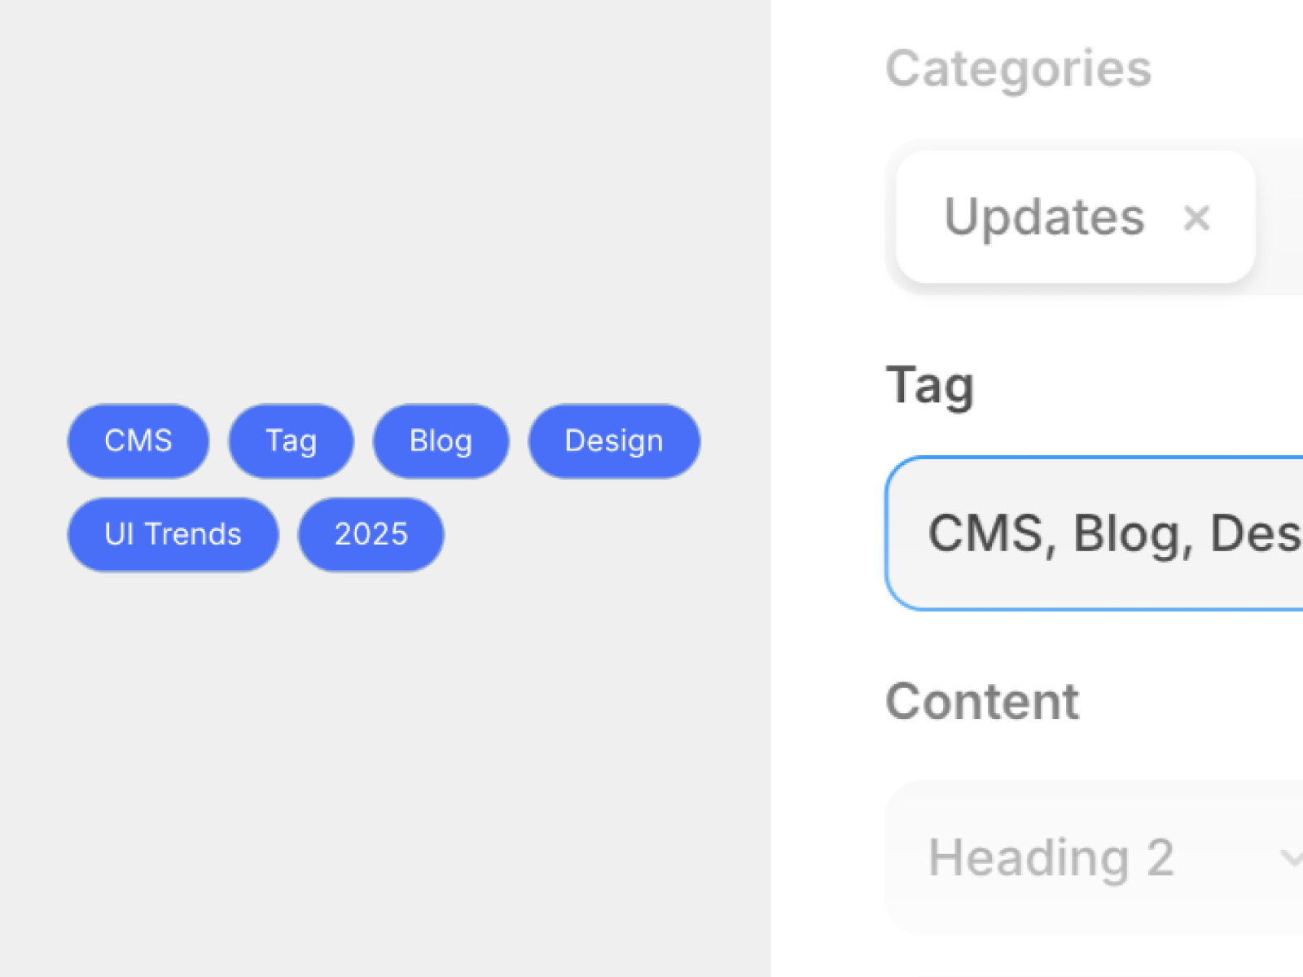Select the CMS tag pill

pyautogui.click(x=138, y=440)
